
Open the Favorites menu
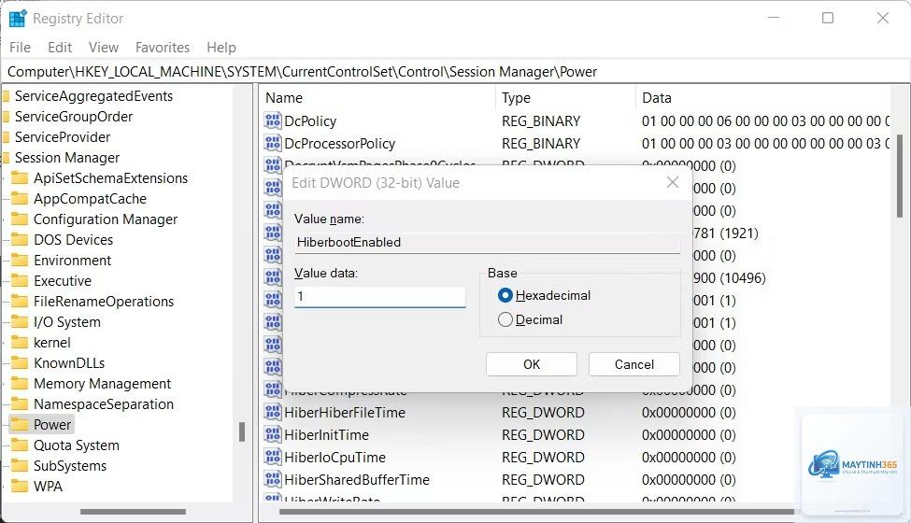coord(163,47)
